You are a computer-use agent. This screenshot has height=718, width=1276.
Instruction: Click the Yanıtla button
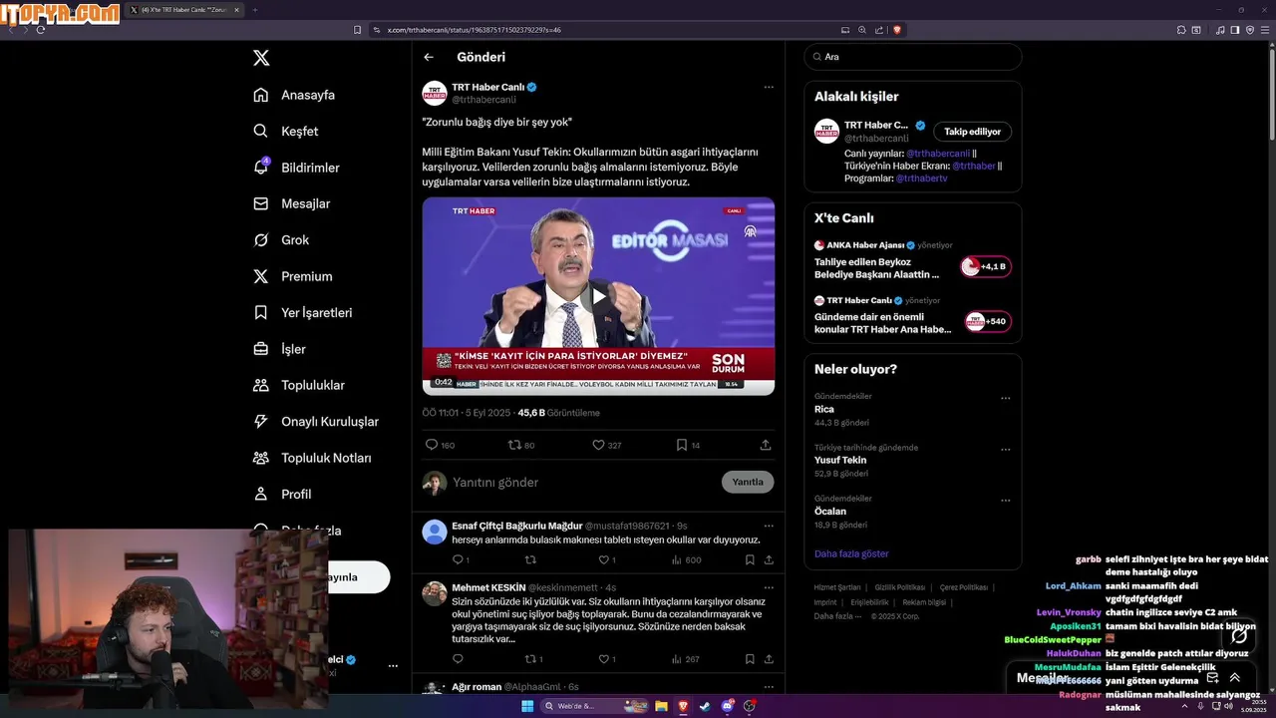point(748,482)
